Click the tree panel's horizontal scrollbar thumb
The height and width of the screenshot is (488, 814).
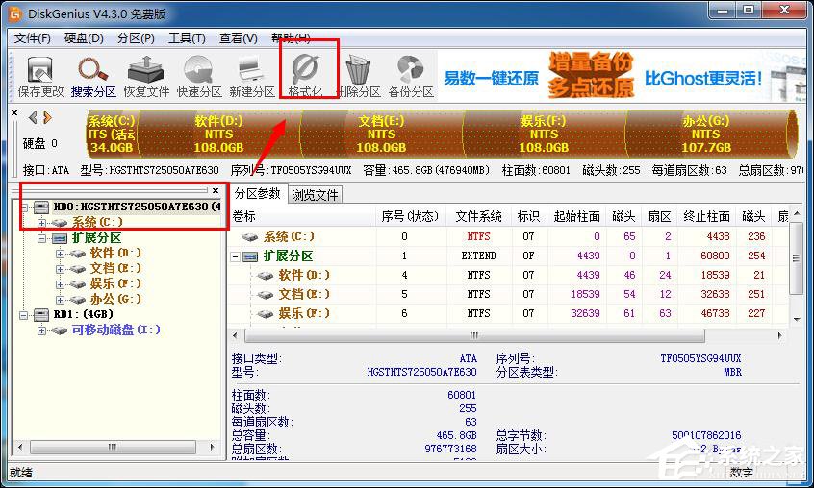click(113, 447)
